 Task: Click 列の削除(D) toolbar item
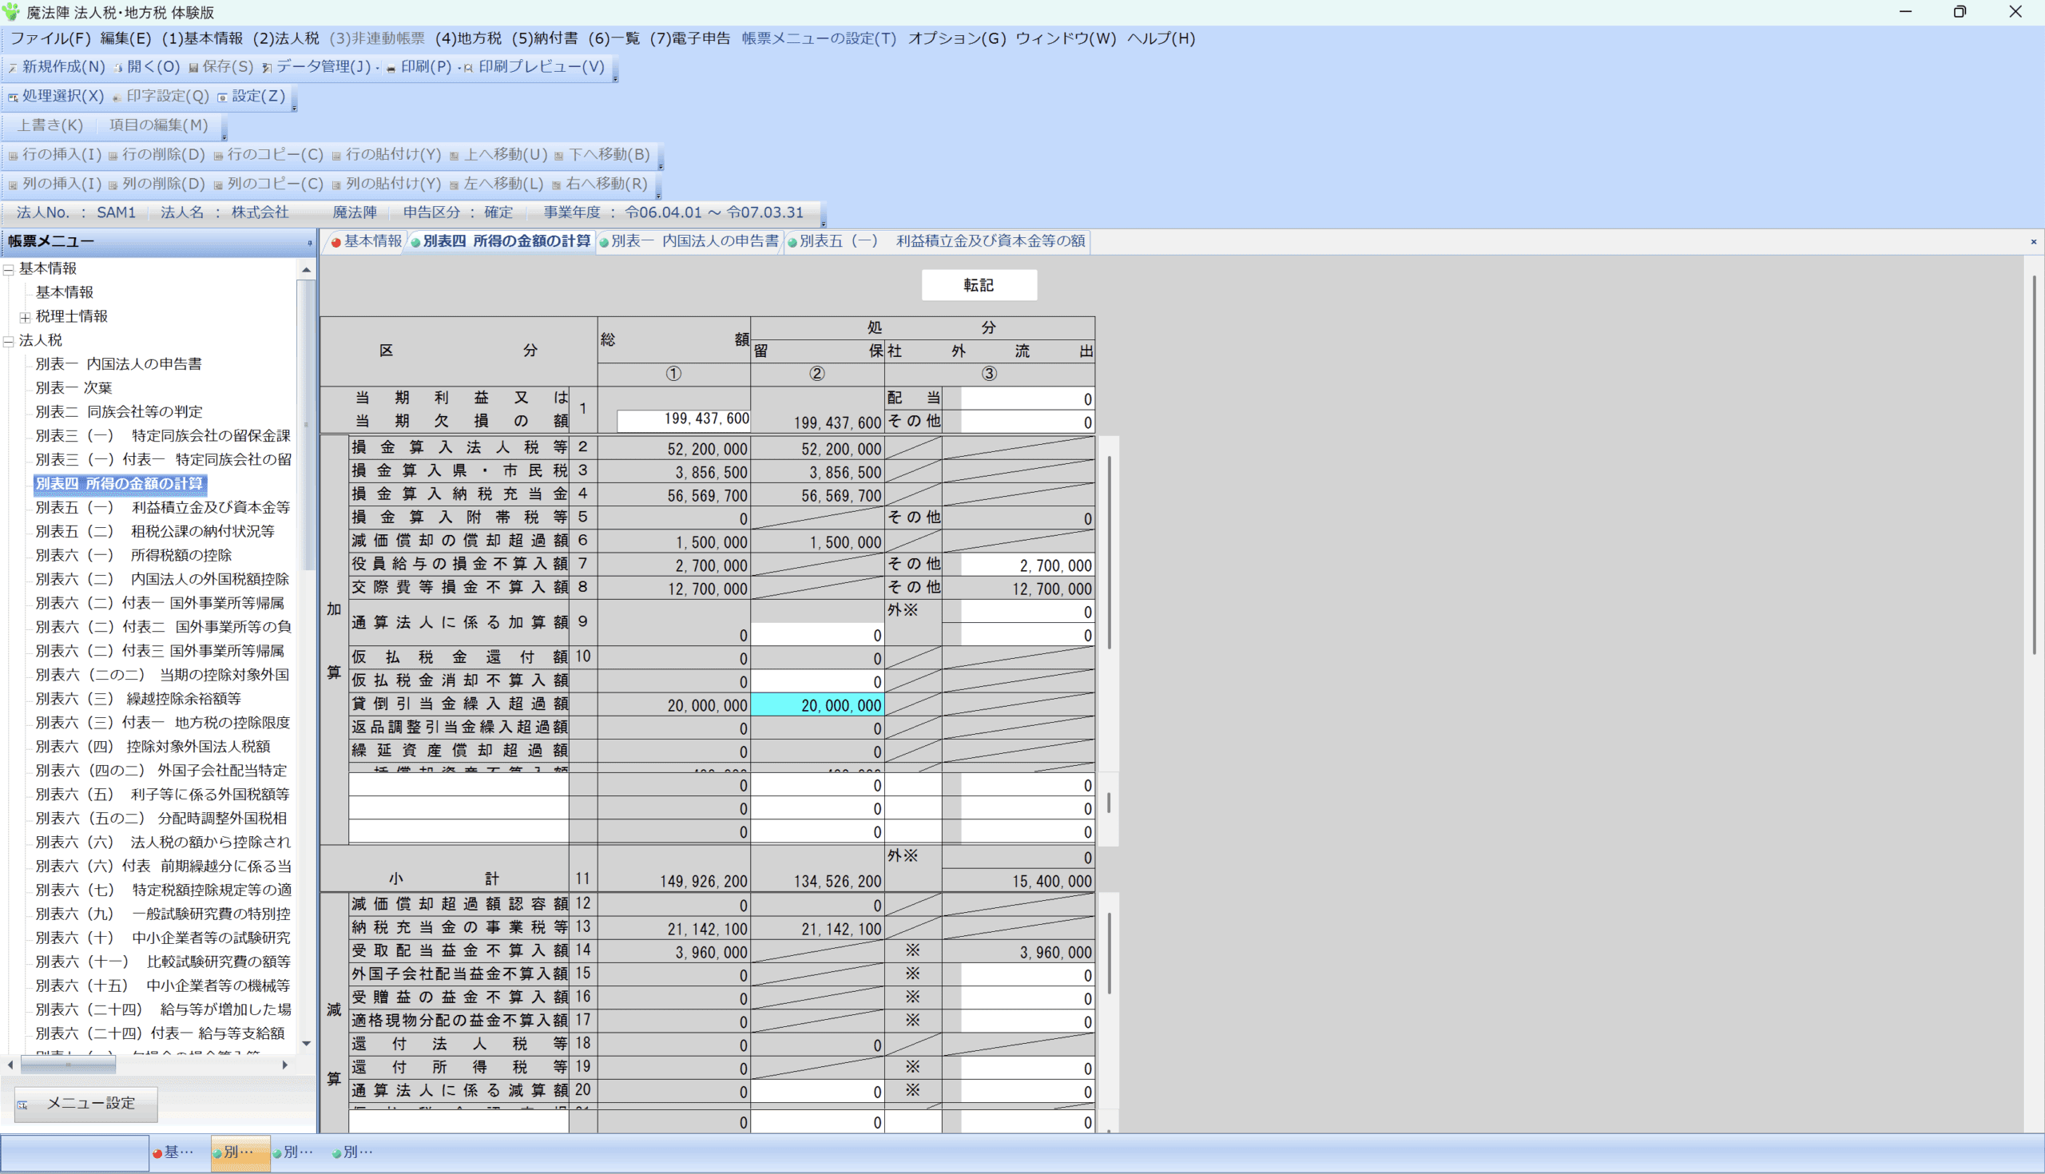point(157,184)
